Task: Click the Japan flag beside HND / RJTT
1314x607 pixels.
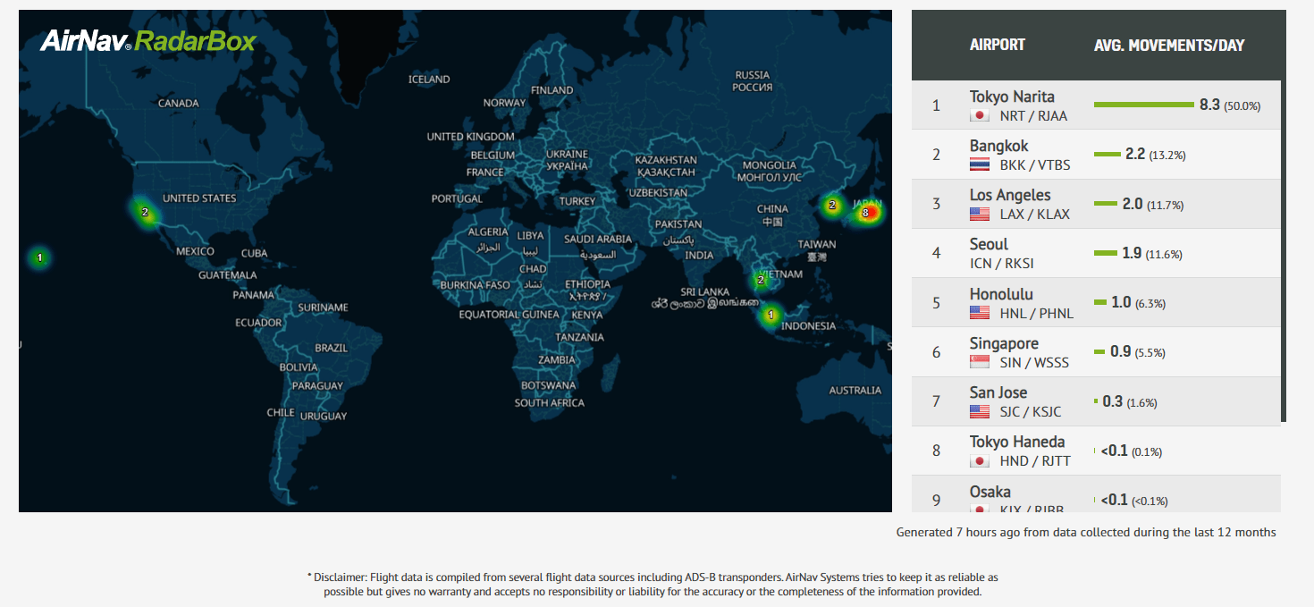Action: 980,461
